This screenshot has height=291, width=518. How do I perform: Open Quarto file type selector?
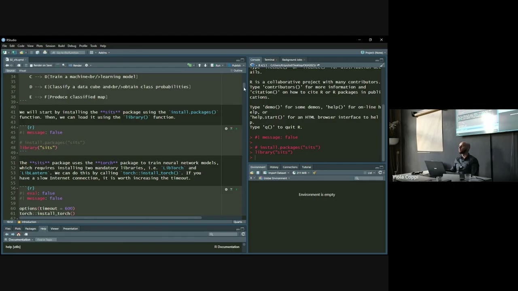(x=238, y=222)
